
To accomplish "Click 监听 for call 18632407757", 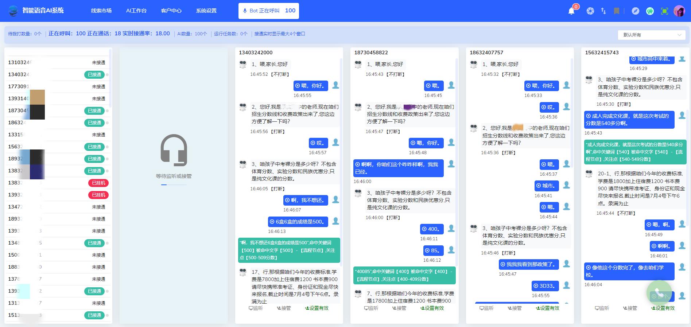I will click(x=486, y=308).
